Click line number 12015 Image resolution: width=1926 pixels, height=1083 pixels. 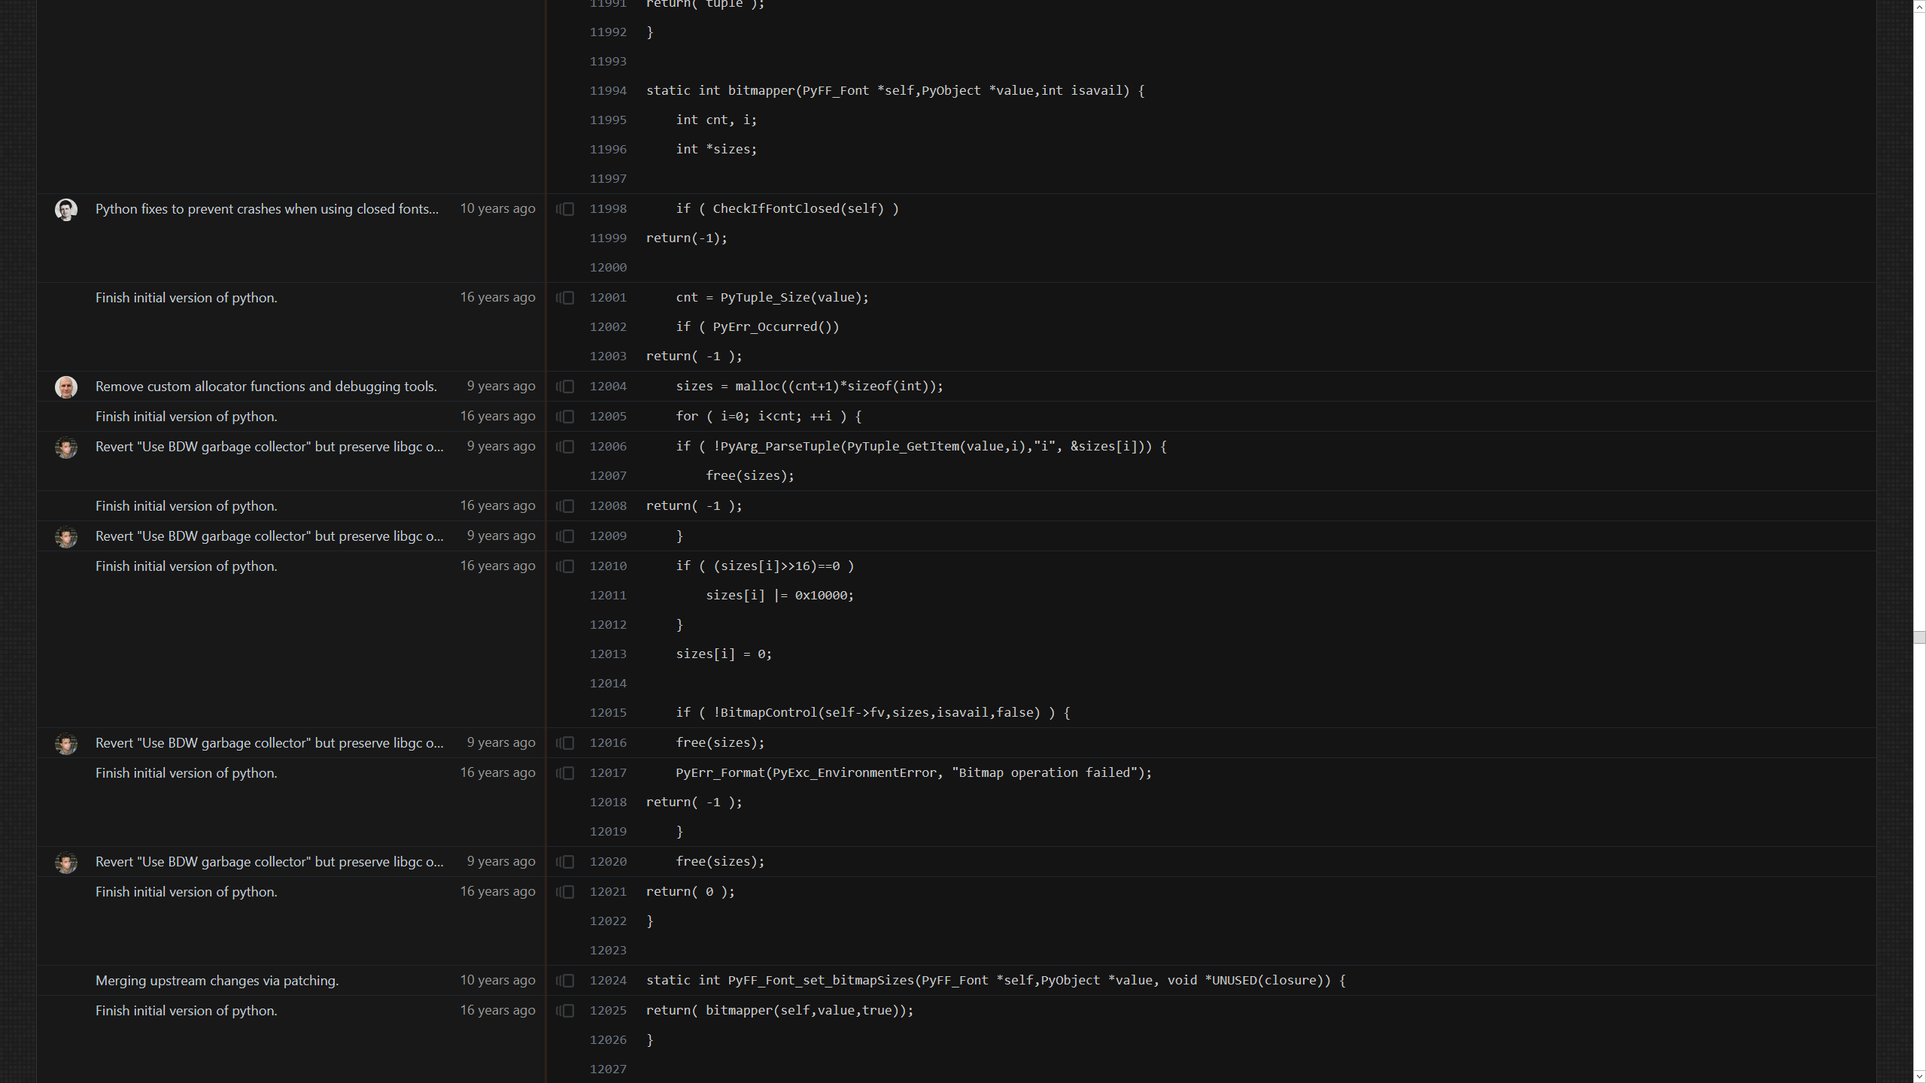[608, 713]
